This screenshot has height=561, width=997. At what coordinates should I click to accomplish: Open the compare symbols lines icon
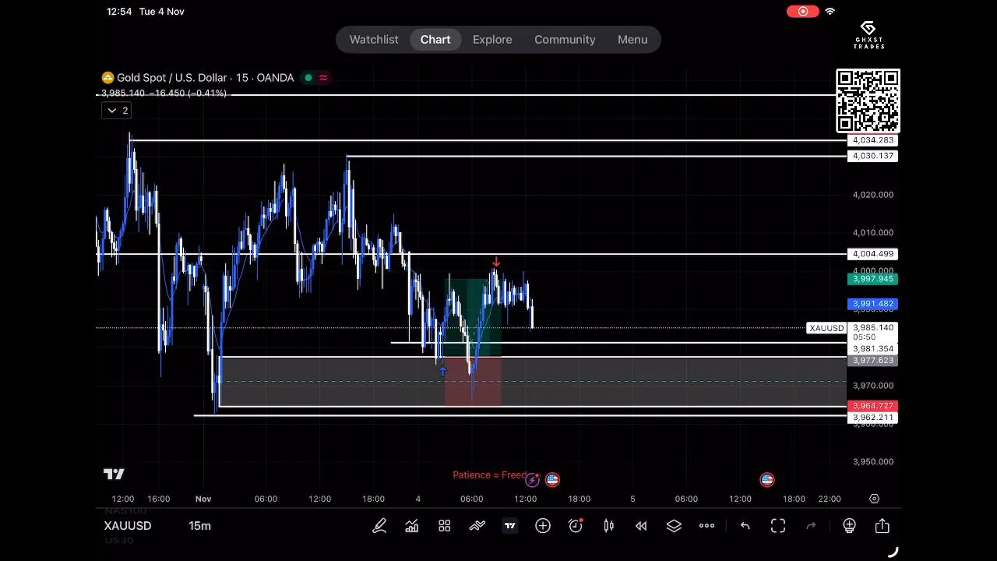pos(477,526)
